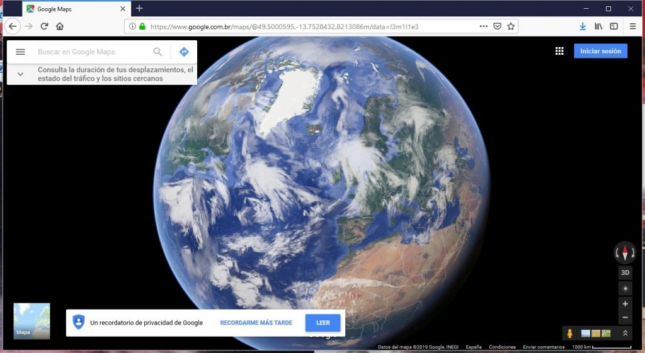Click the Iniciar sesión button
This screenshot has height=353, width=645.
(x=600, y=52)
